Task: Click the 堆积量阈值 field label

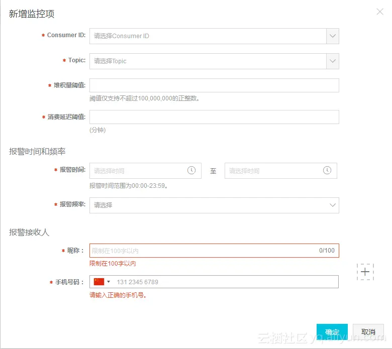Action: (69, 85)
